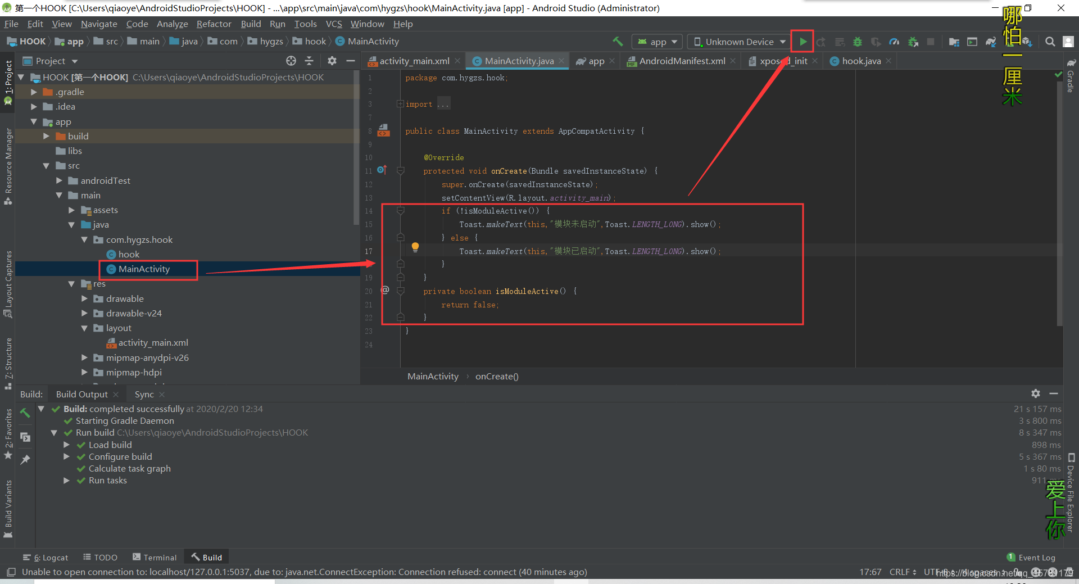Screen dimensions: 1079x584
Task: Click the pin icon in Build panel
Action: (25, 460)
